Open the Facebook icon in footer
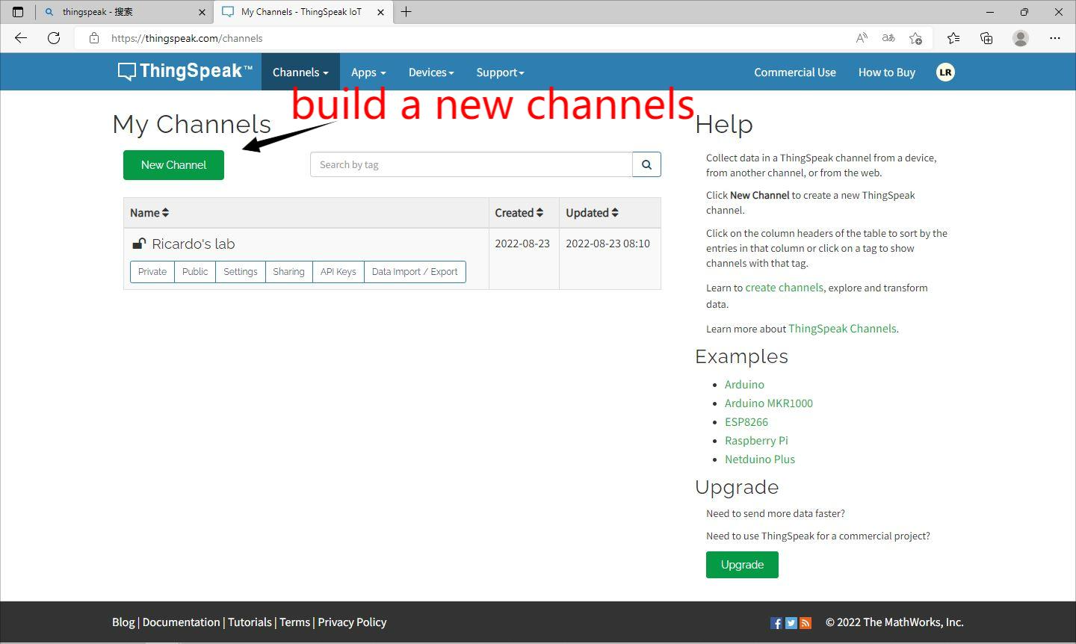This screenshot has width=1076, height=644. 776,622
